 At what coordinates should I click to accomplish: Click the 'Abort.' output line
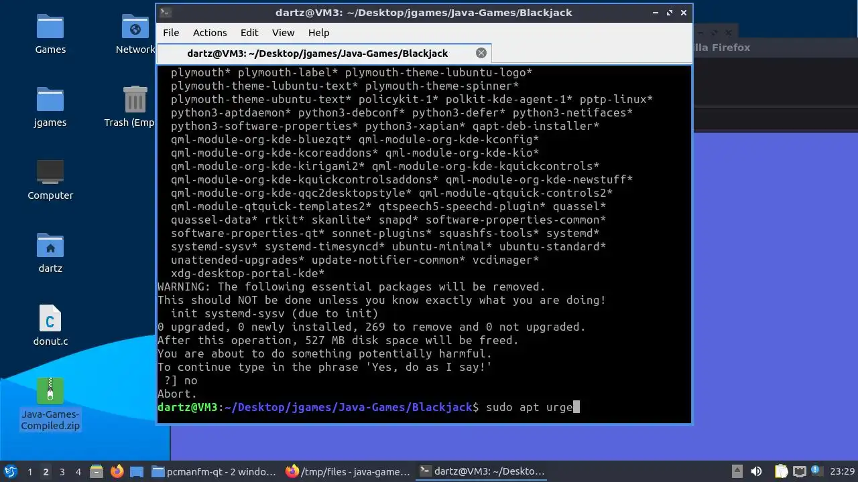[178, 394]
